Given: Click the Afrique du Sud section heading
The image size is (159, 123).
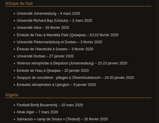Looking at the screenshot, I should coord(19,3).
